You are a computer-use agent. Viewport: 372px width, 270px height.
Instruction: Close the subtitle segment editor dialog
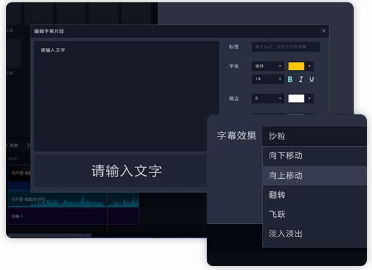323,31
